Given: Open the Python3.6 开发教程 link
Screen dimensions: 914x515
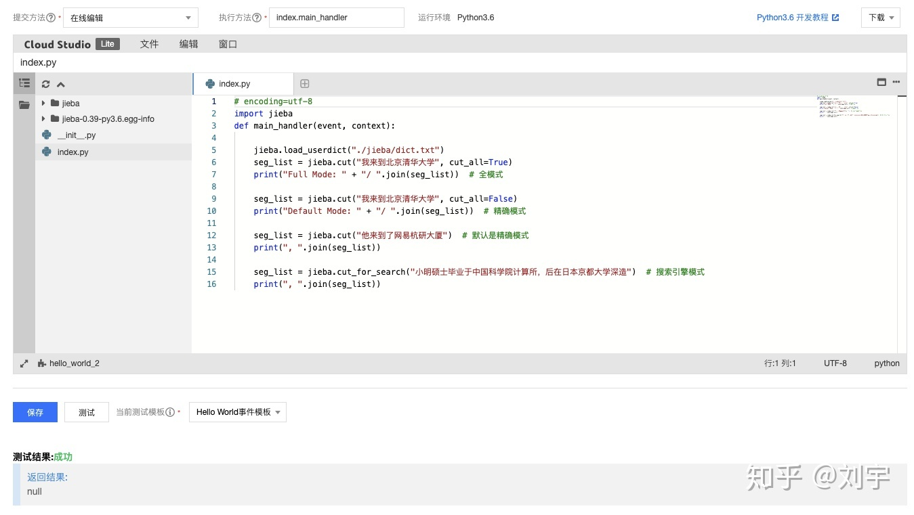Looking at the screenshot, I should pos(798,18).
